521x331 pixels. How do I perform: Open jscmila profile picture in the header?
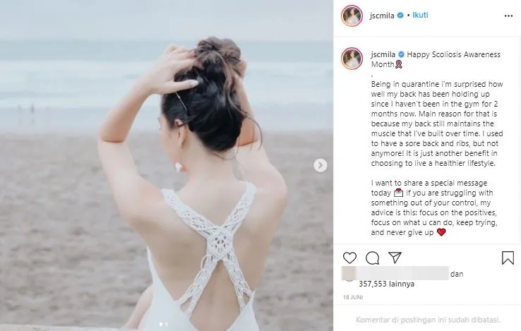[x=352, y=16]
